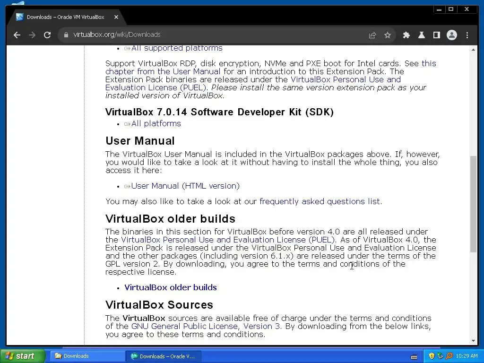The image size is (484, 363).
Task: Click the address bar URL
Action: [117, 35]
